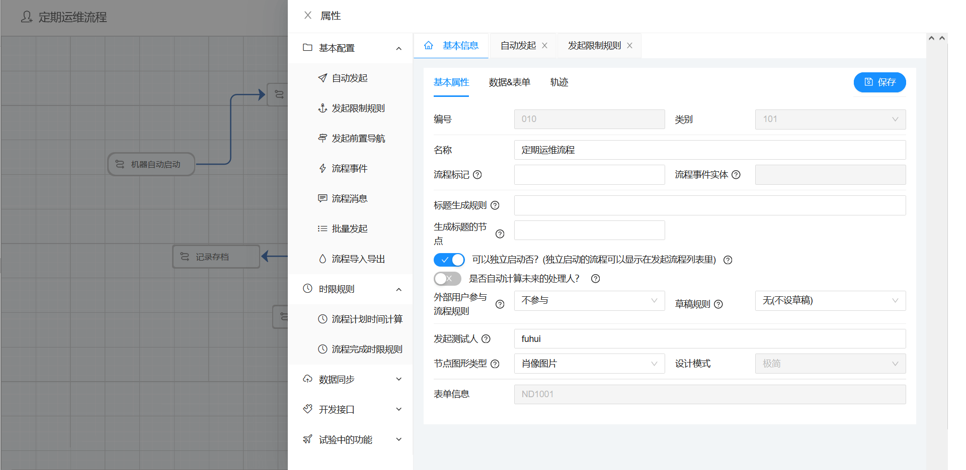Click the 机器自动启动 flow node
Image resolution: width=966 pixels, height=470 pixels.
click(151, 164)
